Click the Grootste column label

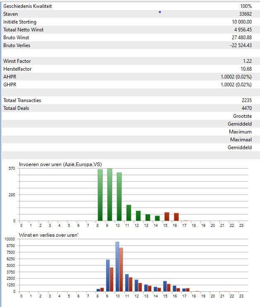[x=242, y=116]
